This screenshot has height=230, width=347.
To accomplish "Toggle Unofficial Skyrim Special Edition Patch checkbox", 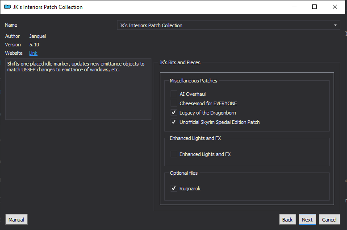I will click(x=174, y=122).
